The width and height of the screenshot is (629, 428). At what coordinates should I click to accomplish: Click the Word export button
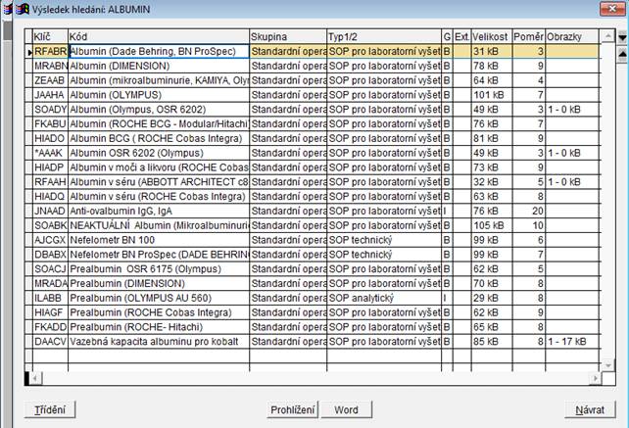tap(346, 409)
